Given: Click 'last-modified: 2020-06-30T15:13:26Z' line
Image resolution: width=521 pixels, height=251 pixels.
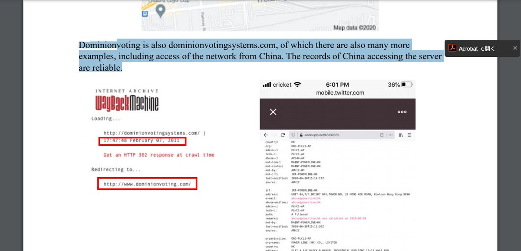Looking at the screenshot, I should 296,226.
